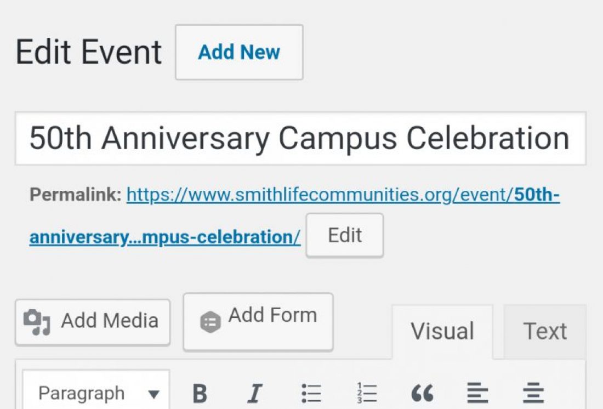This screenshot has height=409, width=603.
Task: Click the camera-music icon on Add Media
Action: point(37,322)
